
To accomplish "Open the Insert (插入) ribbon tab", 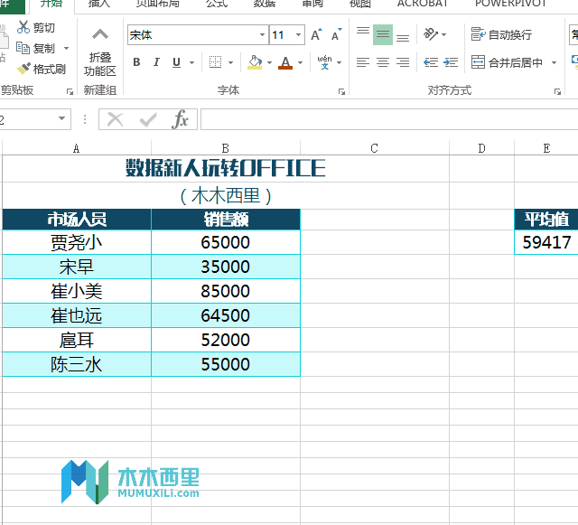I will coord(98,4).
